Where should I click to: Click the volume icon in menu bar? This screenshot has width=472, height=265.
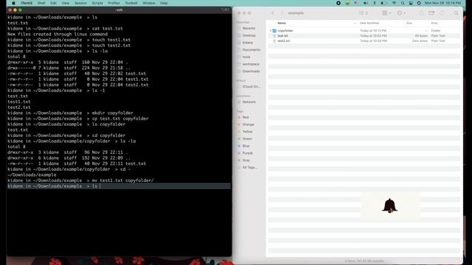[366, 3]
